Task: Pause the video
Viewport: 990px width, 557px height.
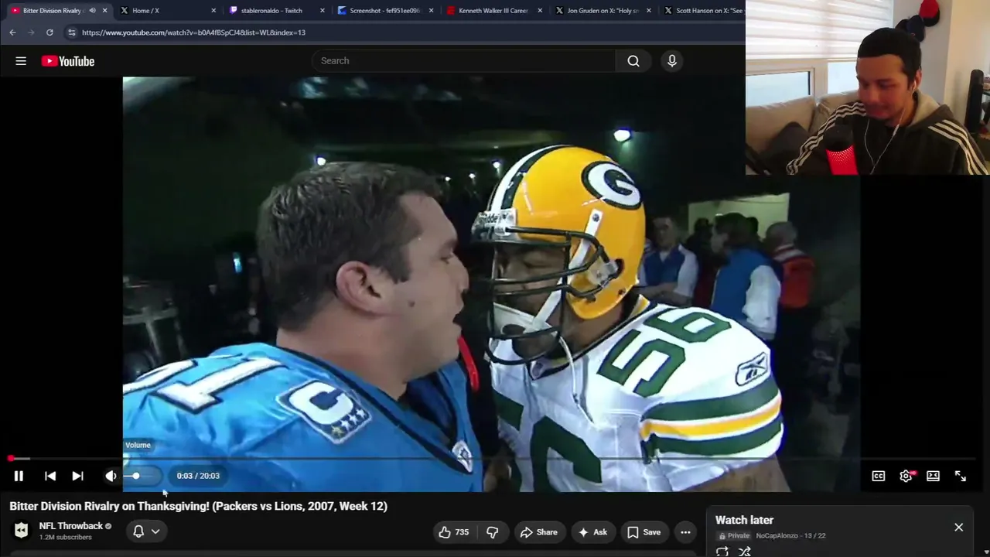Action: (x=19, y=476)
